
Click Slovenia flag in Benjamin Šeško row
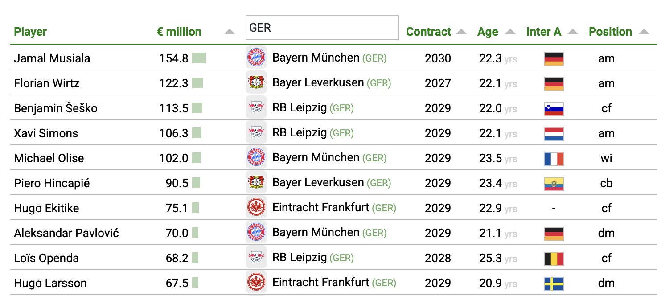(554, 109)
